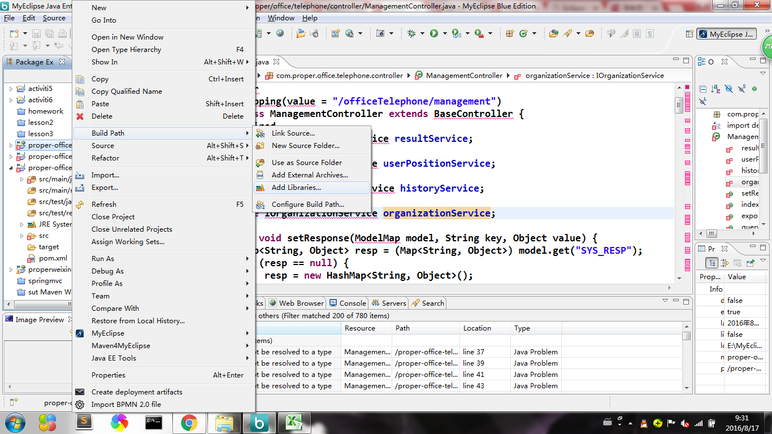Open dropdown next to Debug icon
This screenshot has height=434, width=772.
(x=422, y=34)
